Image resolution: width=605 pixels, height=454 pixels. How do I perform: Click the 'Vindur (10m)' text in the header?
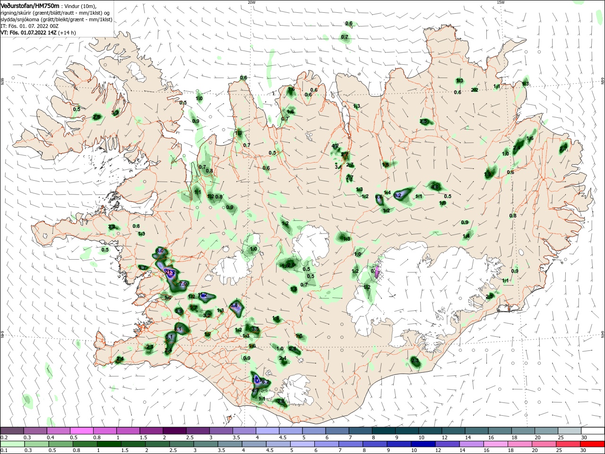(x=79, y=6)
